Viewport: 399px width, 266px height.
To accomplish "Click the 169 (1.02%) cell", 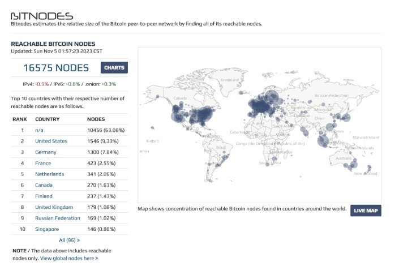I will (101, 218).
